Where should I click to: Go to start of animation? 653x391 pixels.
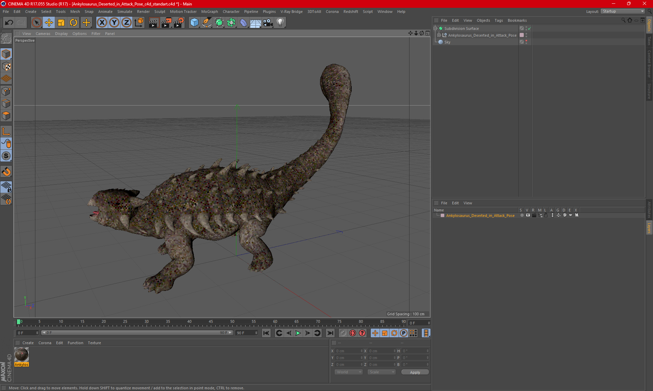tap(266, 333)
